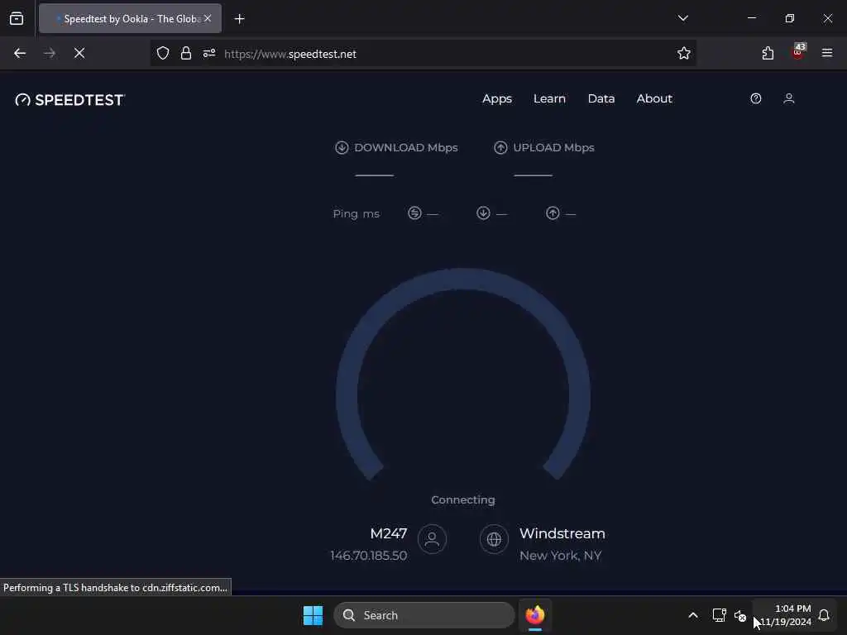
Task: Click the Connecting status text
Action: click(463, 500)
